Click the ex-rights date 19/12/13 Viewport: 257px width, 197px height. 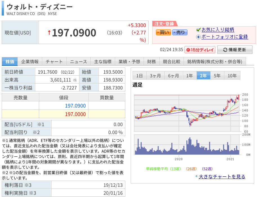[113, 185]
